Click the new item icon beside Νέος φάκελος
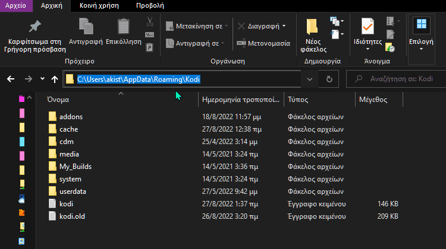This screenshot has width=446, height=249. click(334, 21)
